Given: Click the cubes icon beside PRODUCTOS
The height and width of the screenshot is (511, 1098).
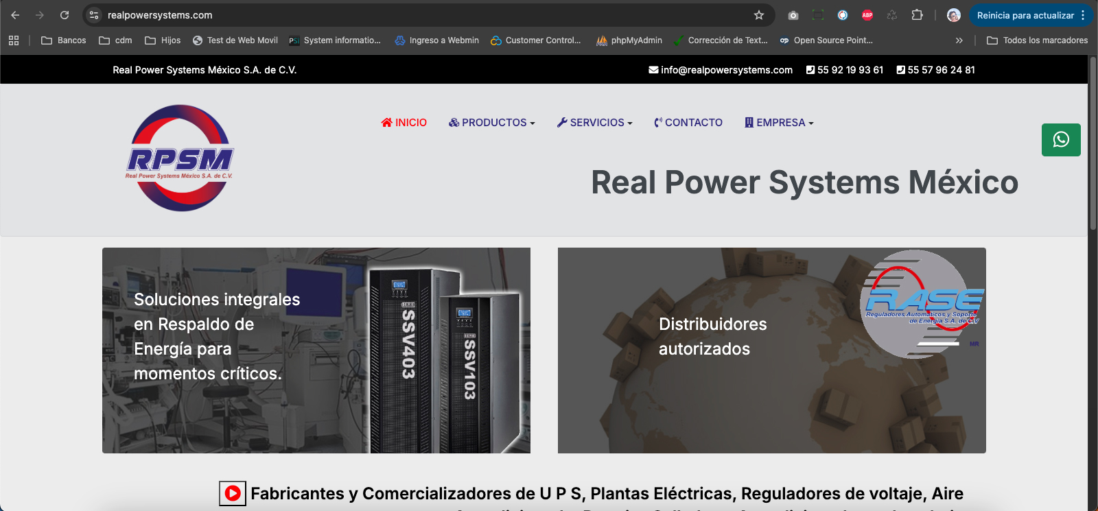Looking at the screenshot, I should [454, 122].
